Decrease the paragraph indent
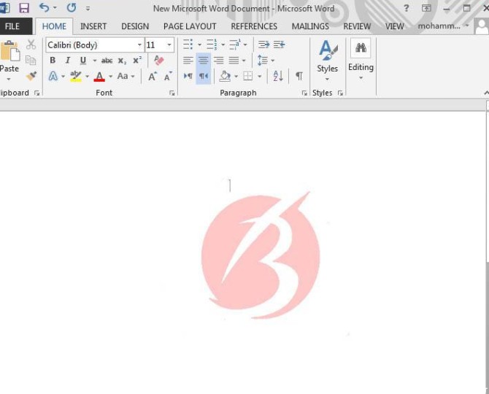This screenshot has height=394, width=489. [263, 45]
